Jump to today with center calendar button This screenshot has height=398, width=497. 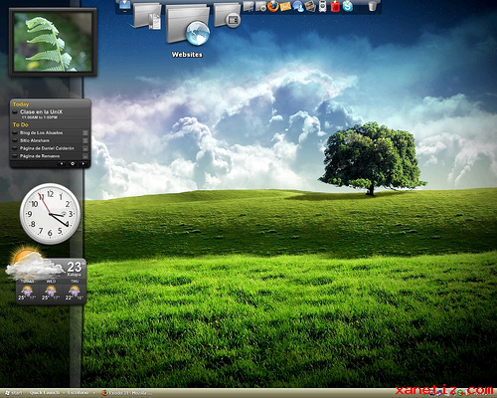pyautogui.click(x=73, y=163)
